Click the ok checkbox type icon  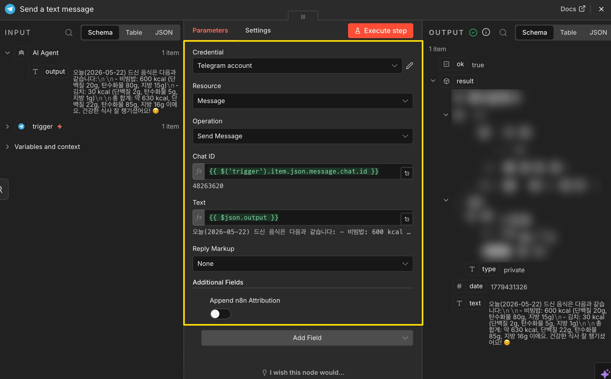click(x=446, y=64)
